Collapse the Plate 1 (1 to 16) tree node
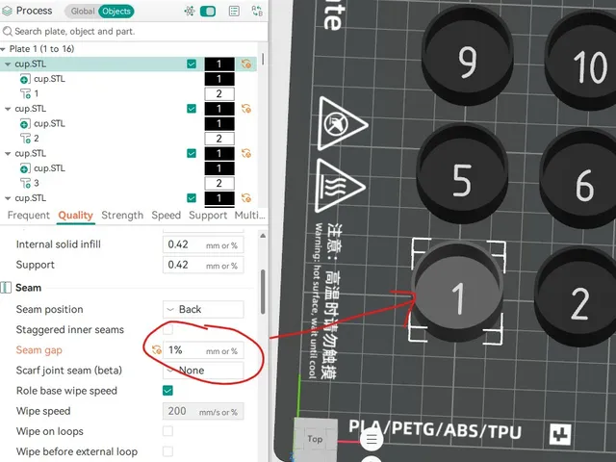616x462 pixels. 4,49
